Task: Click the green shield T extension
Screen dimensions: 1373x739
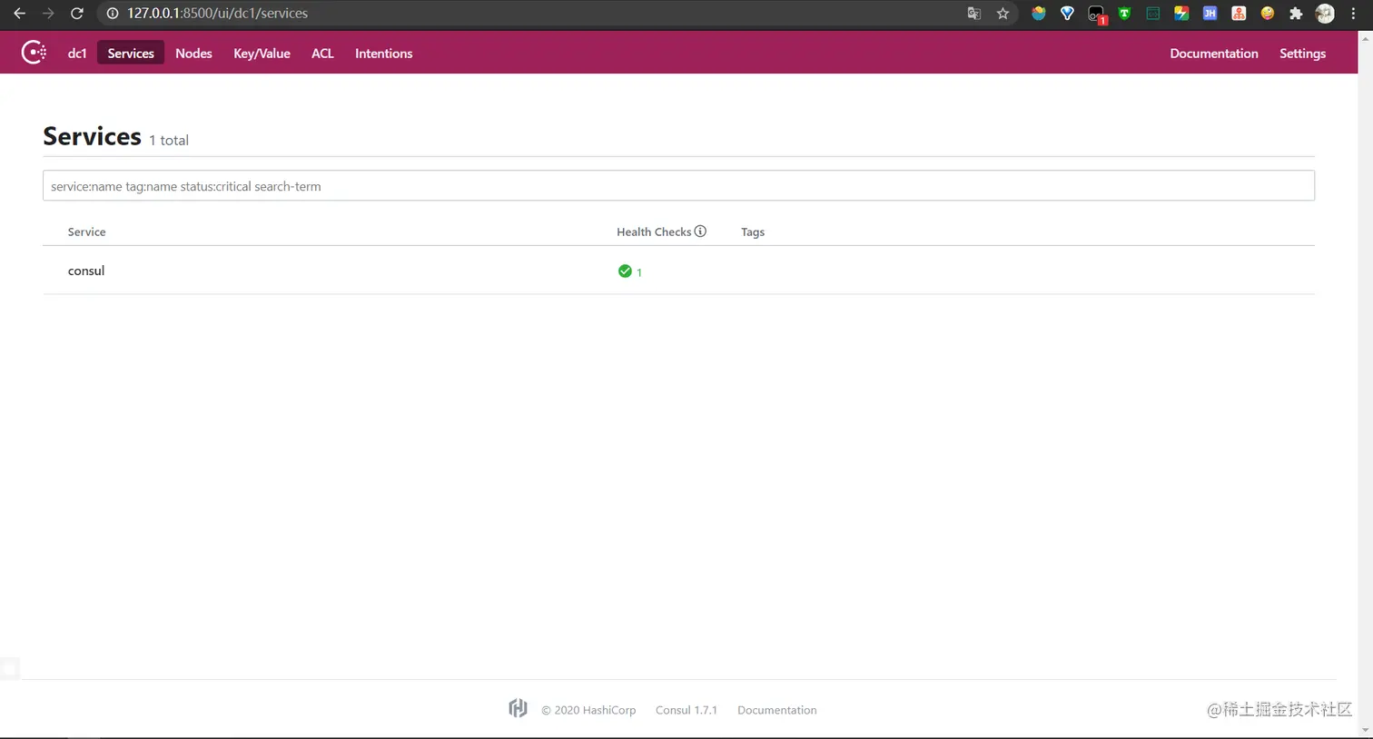Action: (1124, 14)
